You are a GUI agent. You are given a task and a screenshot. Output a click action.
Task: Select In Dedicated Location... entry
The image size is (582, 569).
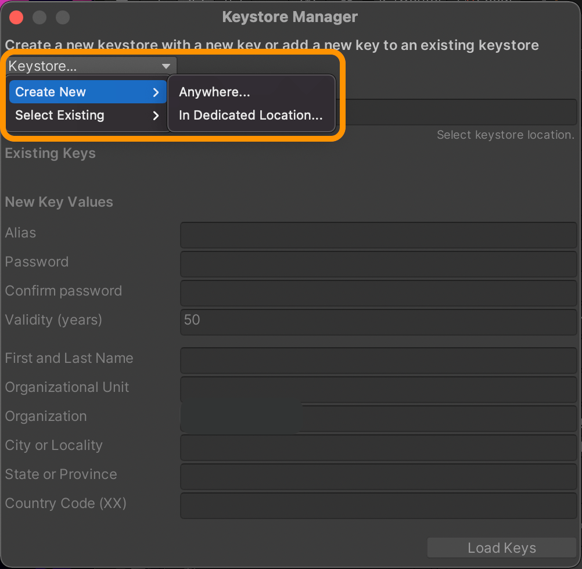coord(251,115)
